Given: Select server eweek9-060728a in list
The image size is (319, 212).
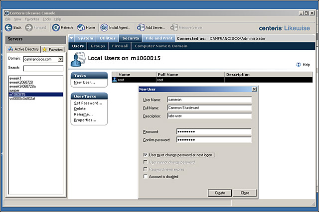Looking at the screenshot, I should 36,86.
